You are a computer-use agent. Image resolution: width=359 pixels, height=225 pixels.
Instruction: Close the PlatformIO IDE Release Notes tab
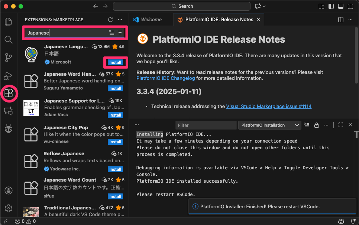point(259,20)
